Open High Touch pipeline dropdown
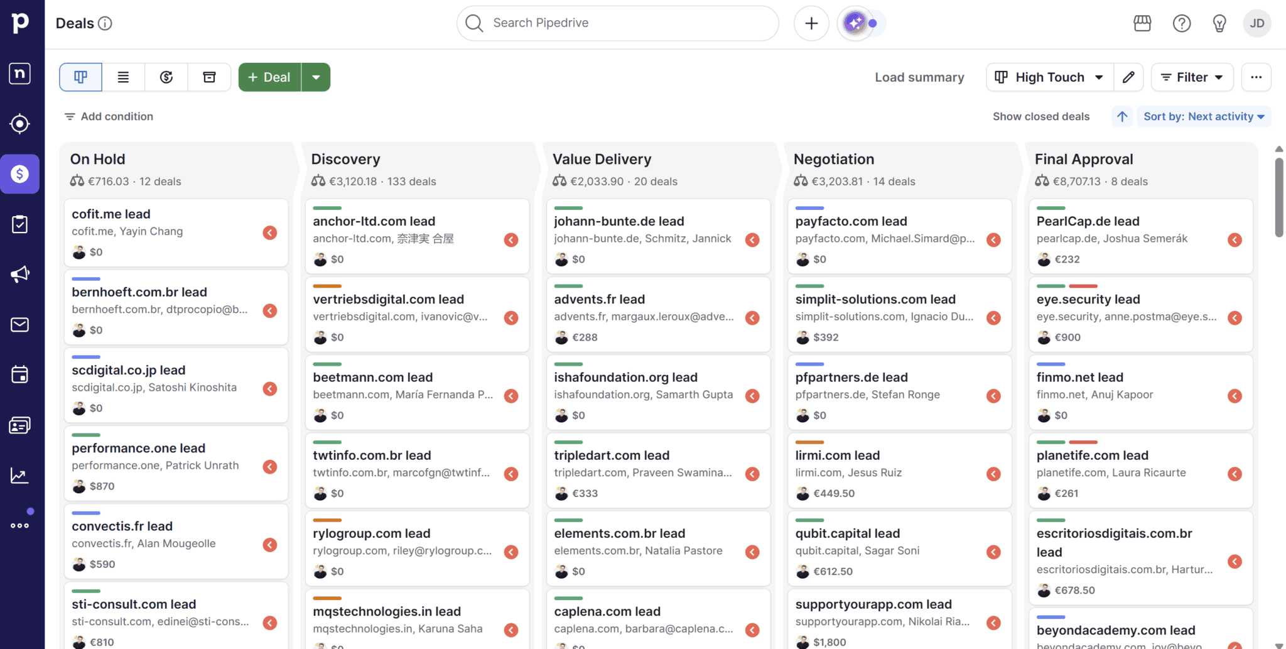This screenshot has height=649, width=1286. (1050, 77)
